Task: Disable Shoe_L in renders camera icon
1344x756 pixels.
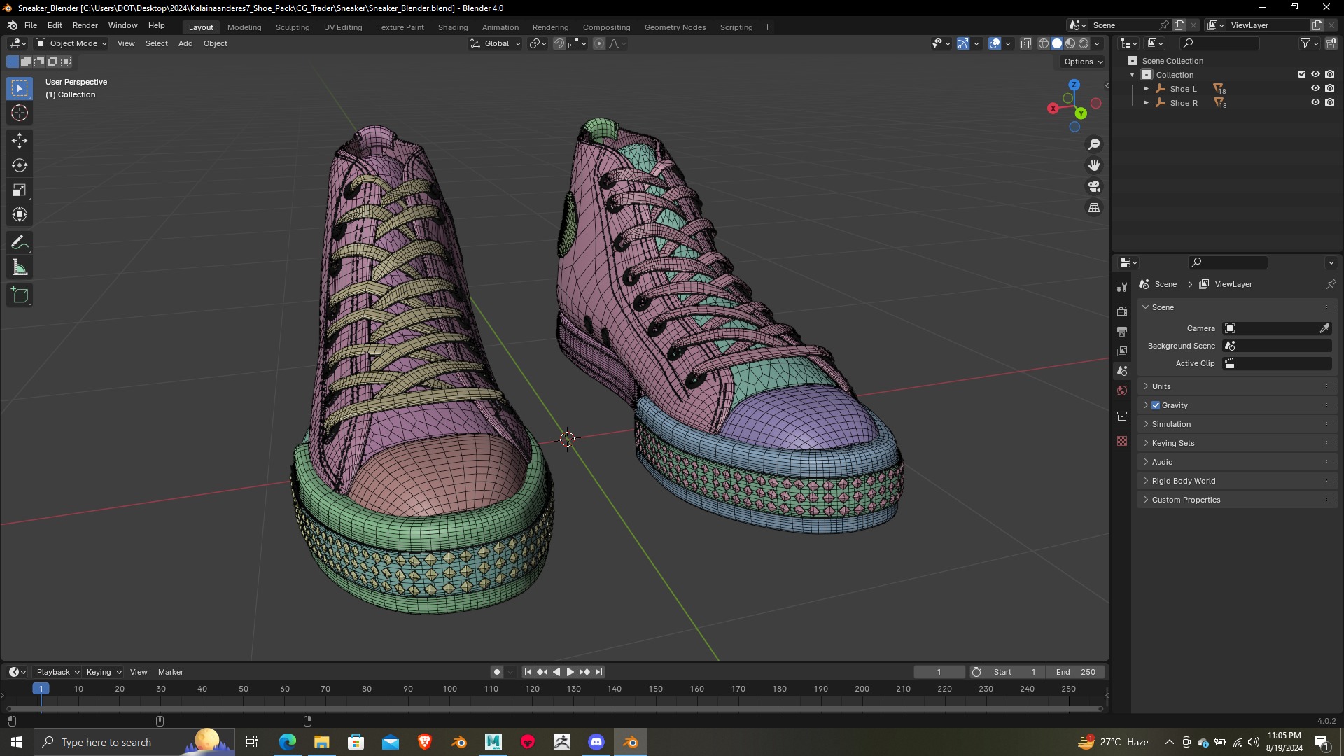Action: tap(1329, 88)
